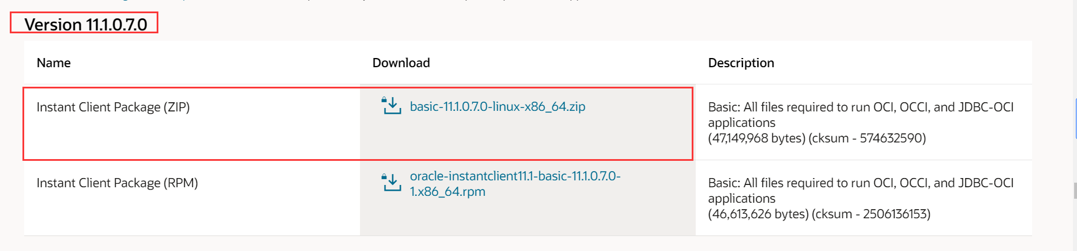Select the Instant Client Package (RPM) name
This screenshot has width=1077, height=251.
(x=117, y=183)
